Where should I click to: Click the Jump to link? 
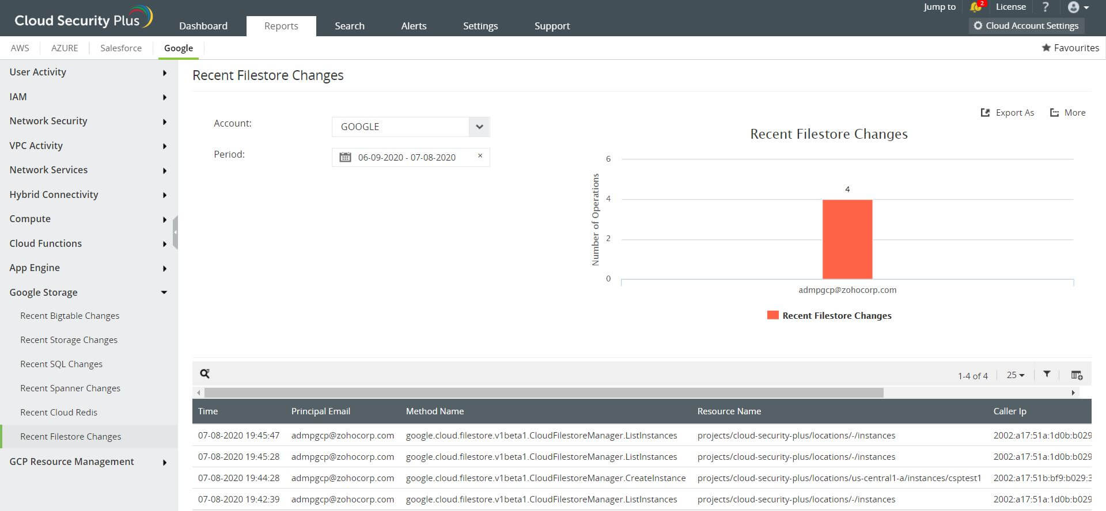(940, 7)
